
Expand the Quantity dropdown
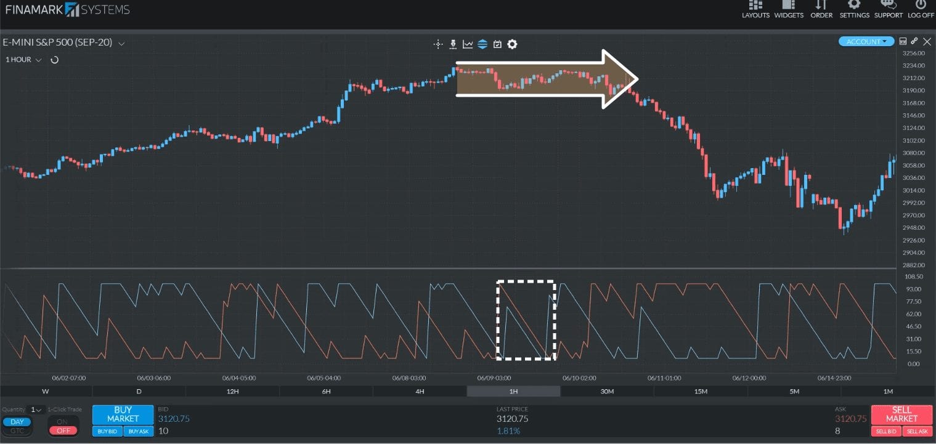[36, 409]
